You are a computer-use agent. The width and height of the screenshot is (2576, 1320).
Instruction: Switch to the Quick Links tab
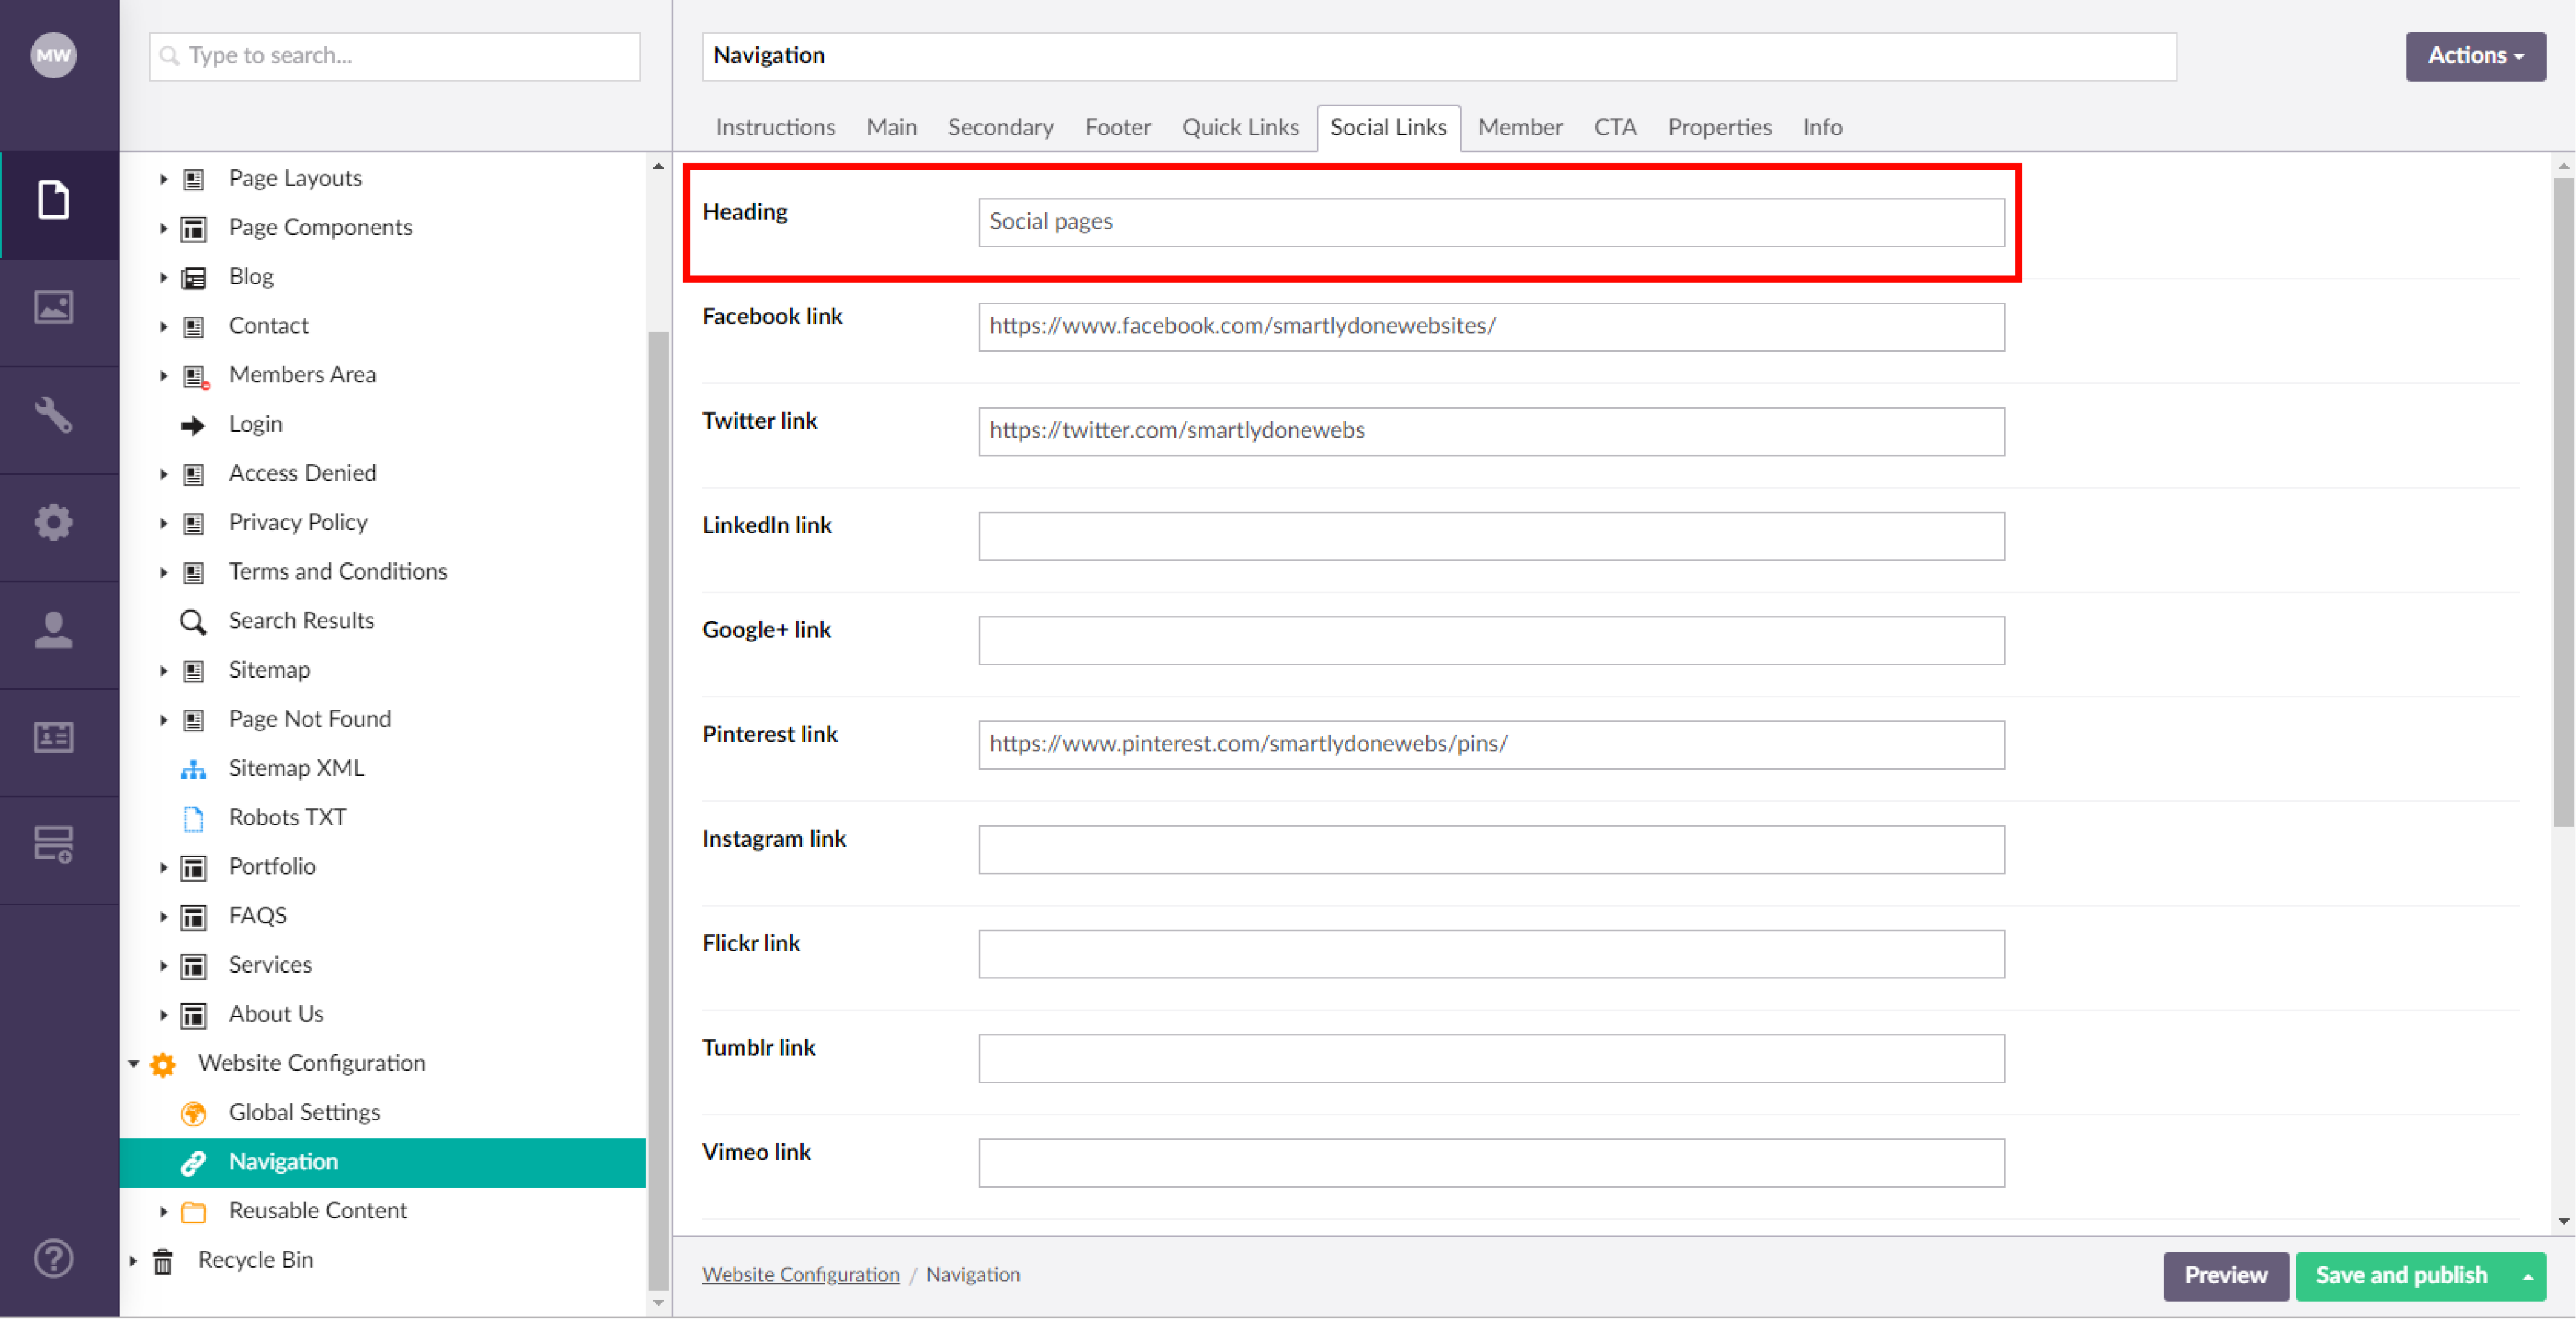tap(1240, 127)
